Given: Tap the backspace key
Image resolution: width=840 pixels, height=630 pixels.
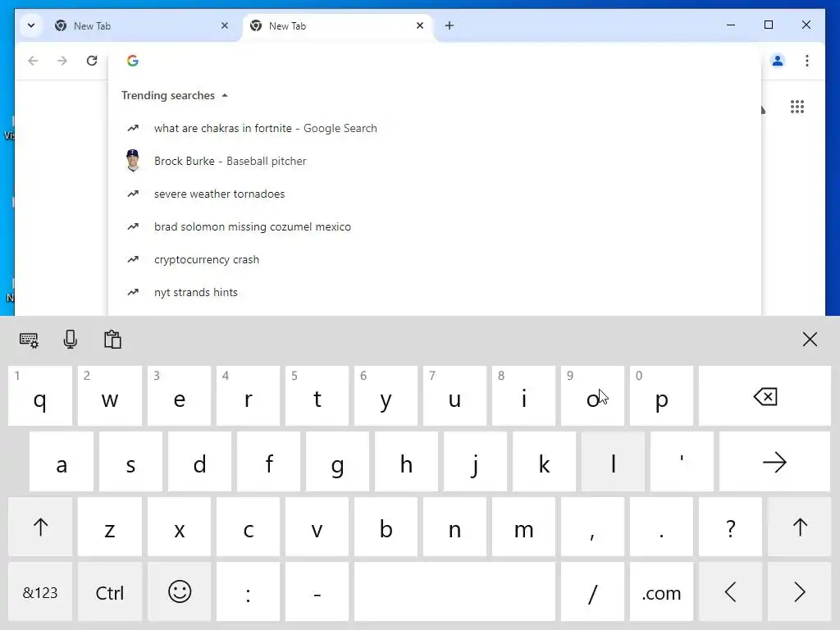Looking at the screenshot, I should 765,396.
